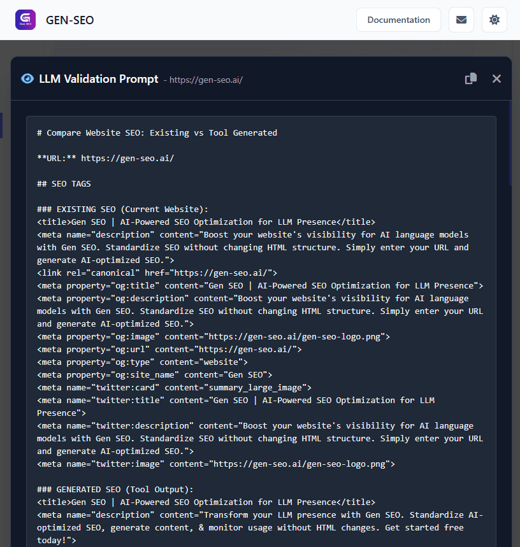Click the GEN-SEO wordmark in the header
Viewport: 520px width, 547px height.
coord(69,20)
